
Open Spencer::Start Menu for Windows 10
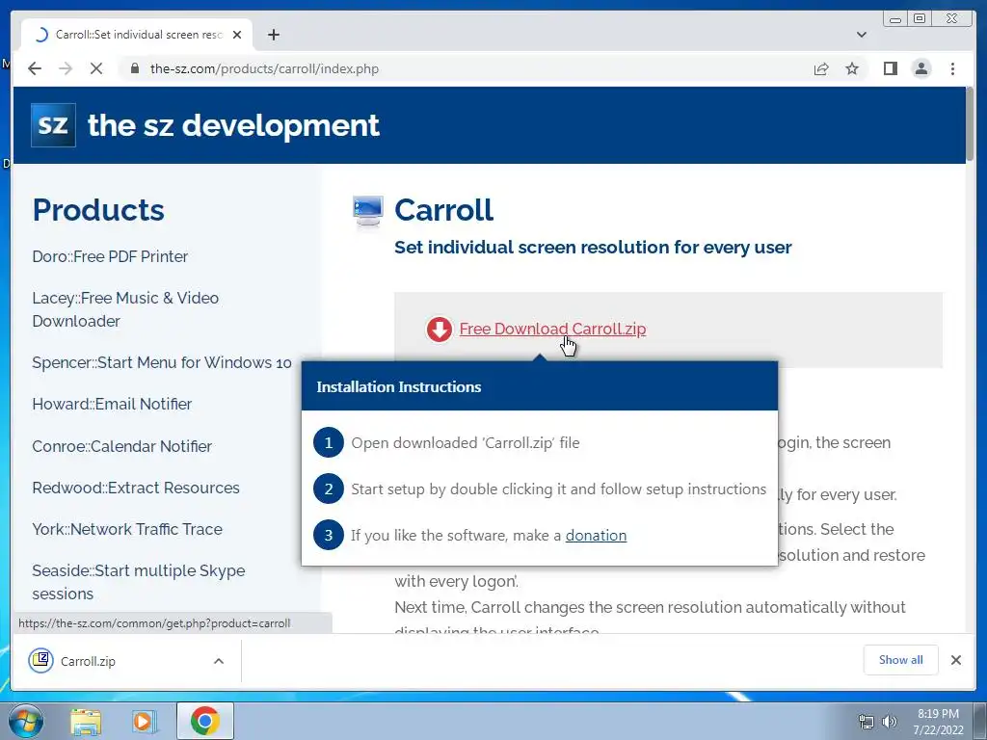click(x=162, y=363)
